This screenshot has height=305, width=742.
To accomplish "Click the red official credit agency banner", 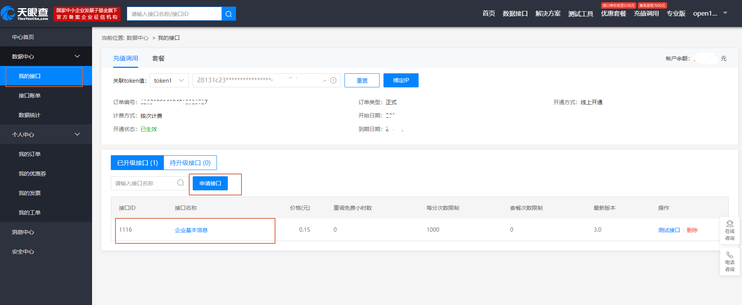I will pyautogui.click(x=87, y=14).
